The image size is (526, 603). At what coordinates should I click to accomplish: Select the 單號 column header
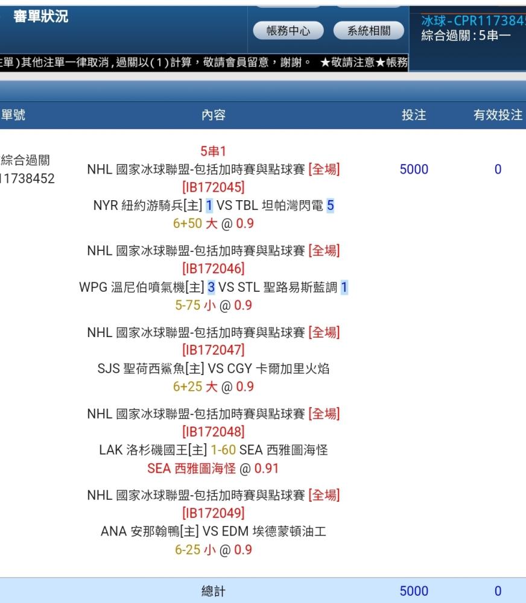click(13, 115)
